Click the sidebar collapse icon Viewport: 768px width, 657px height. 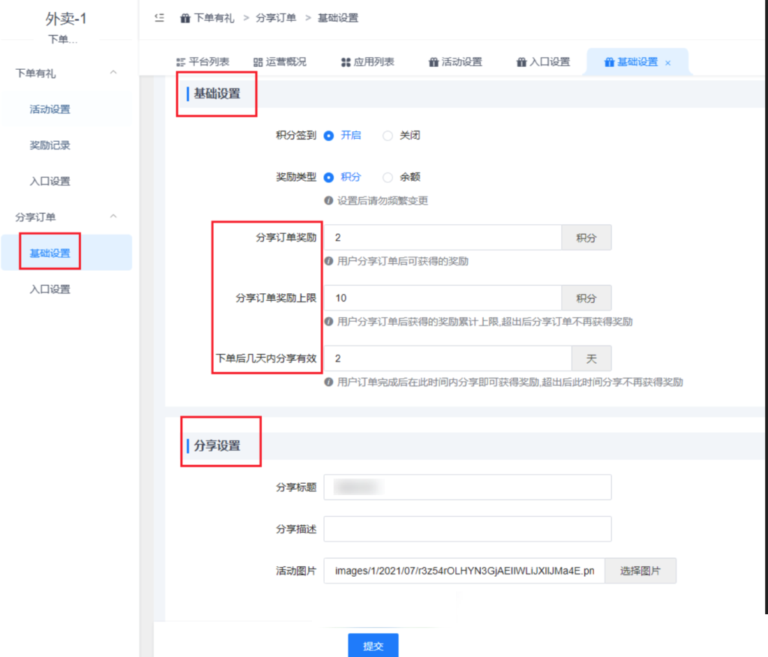point(159,18)
